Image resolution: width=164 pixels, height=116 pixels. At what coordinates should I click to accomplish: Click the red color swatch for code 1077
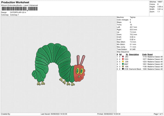(x=123, y=59)
